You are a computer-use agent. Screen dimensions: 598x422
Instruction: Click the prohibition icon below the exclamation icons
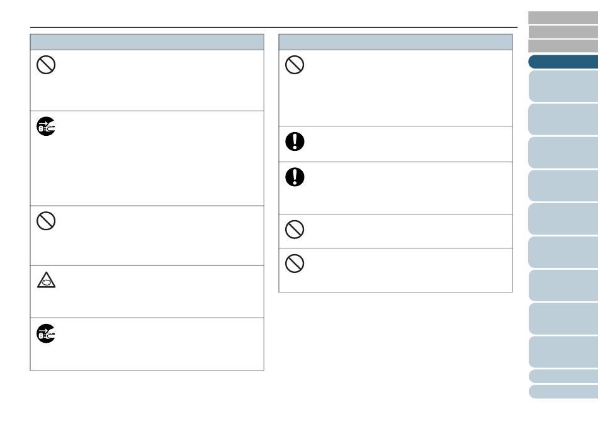[295, 230]
